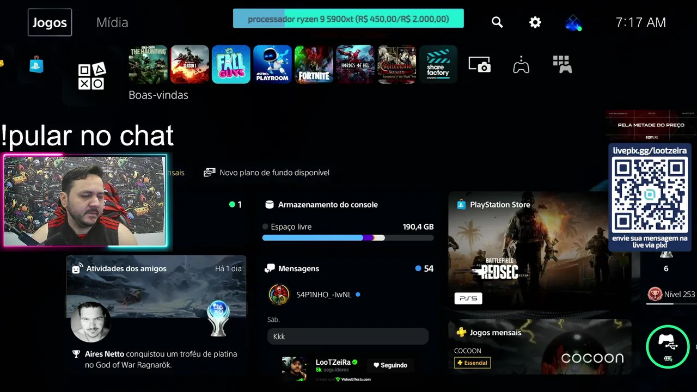Open the Game Library grid icon
The image size is (697, 392).
coord(563,64)
